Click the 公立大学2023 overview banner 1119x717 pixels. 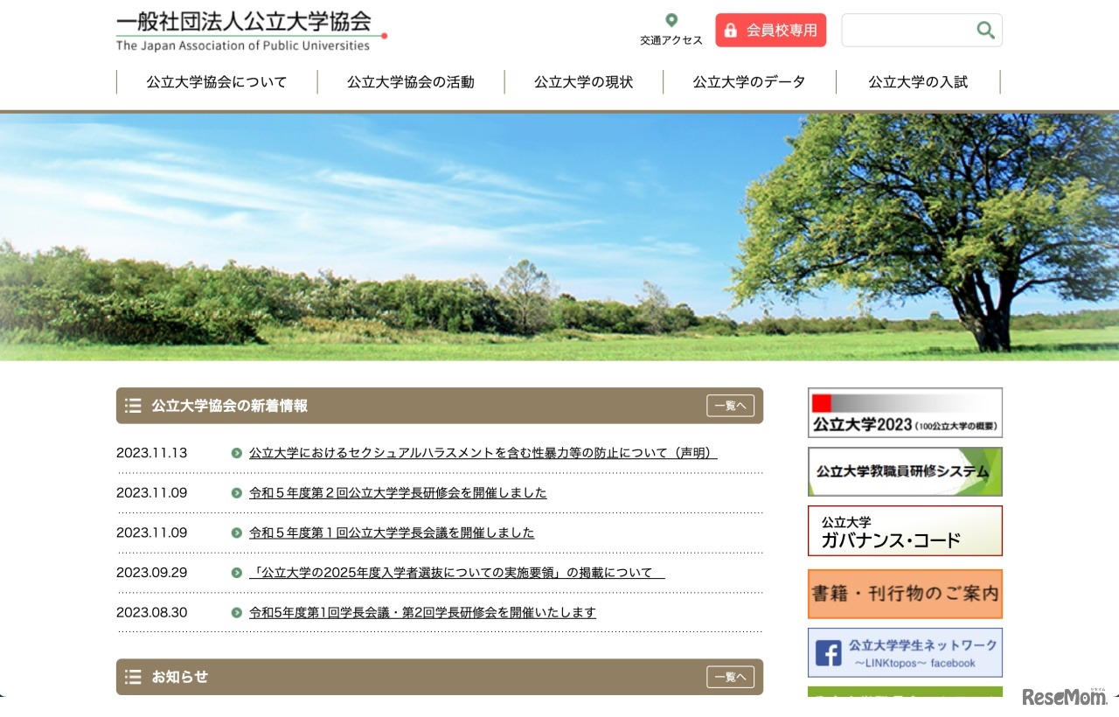click(905, 412)
